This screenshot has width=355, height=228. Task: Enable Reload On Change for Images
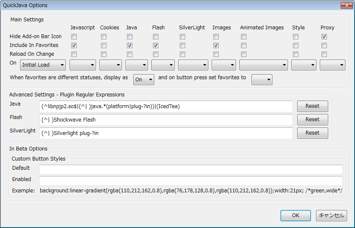[216, 54]
